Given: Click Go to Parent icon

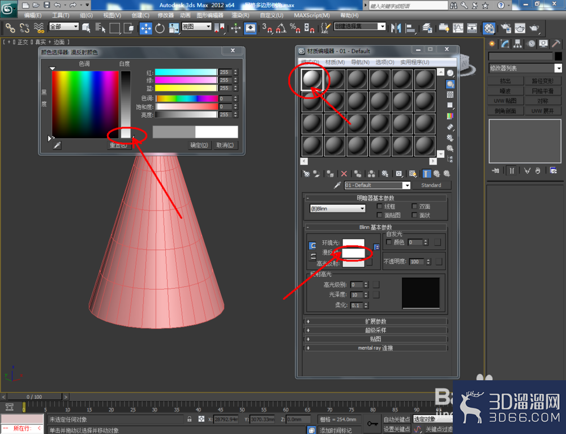Looking at the screenshot, I should pyautogui.click(x=437, y=174).
